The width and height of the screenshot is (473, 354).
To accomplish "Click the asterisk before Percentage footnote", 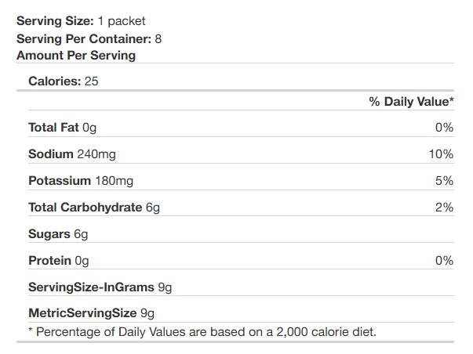I will [x=31, y=330].
